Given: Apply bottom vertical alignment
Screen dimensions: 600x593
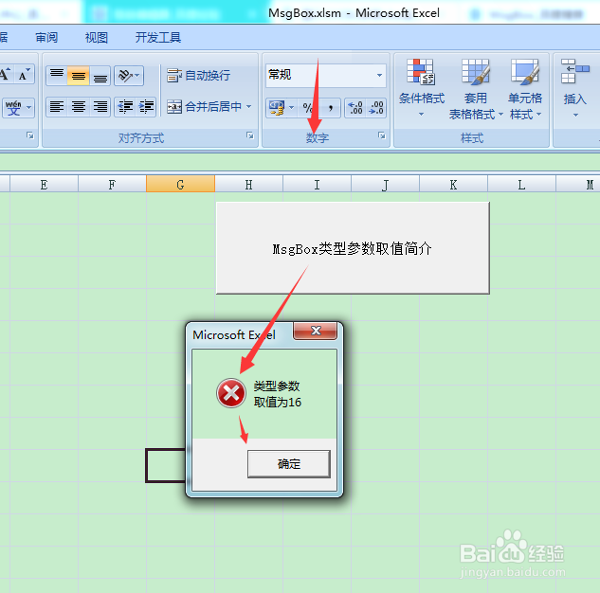Looking at the screenshot, I should pos(100,75).
